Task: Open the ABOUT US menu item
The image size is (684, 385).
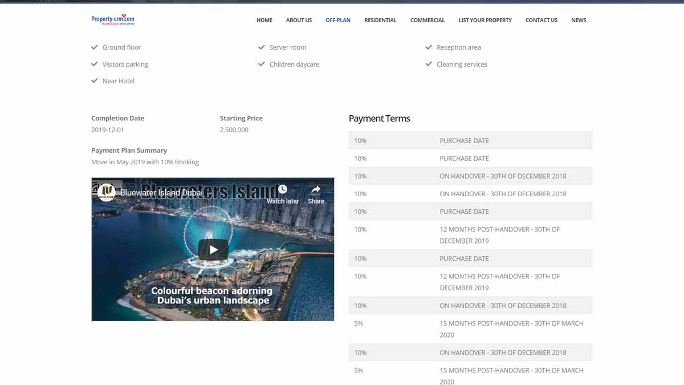Action: coord(299,21)
